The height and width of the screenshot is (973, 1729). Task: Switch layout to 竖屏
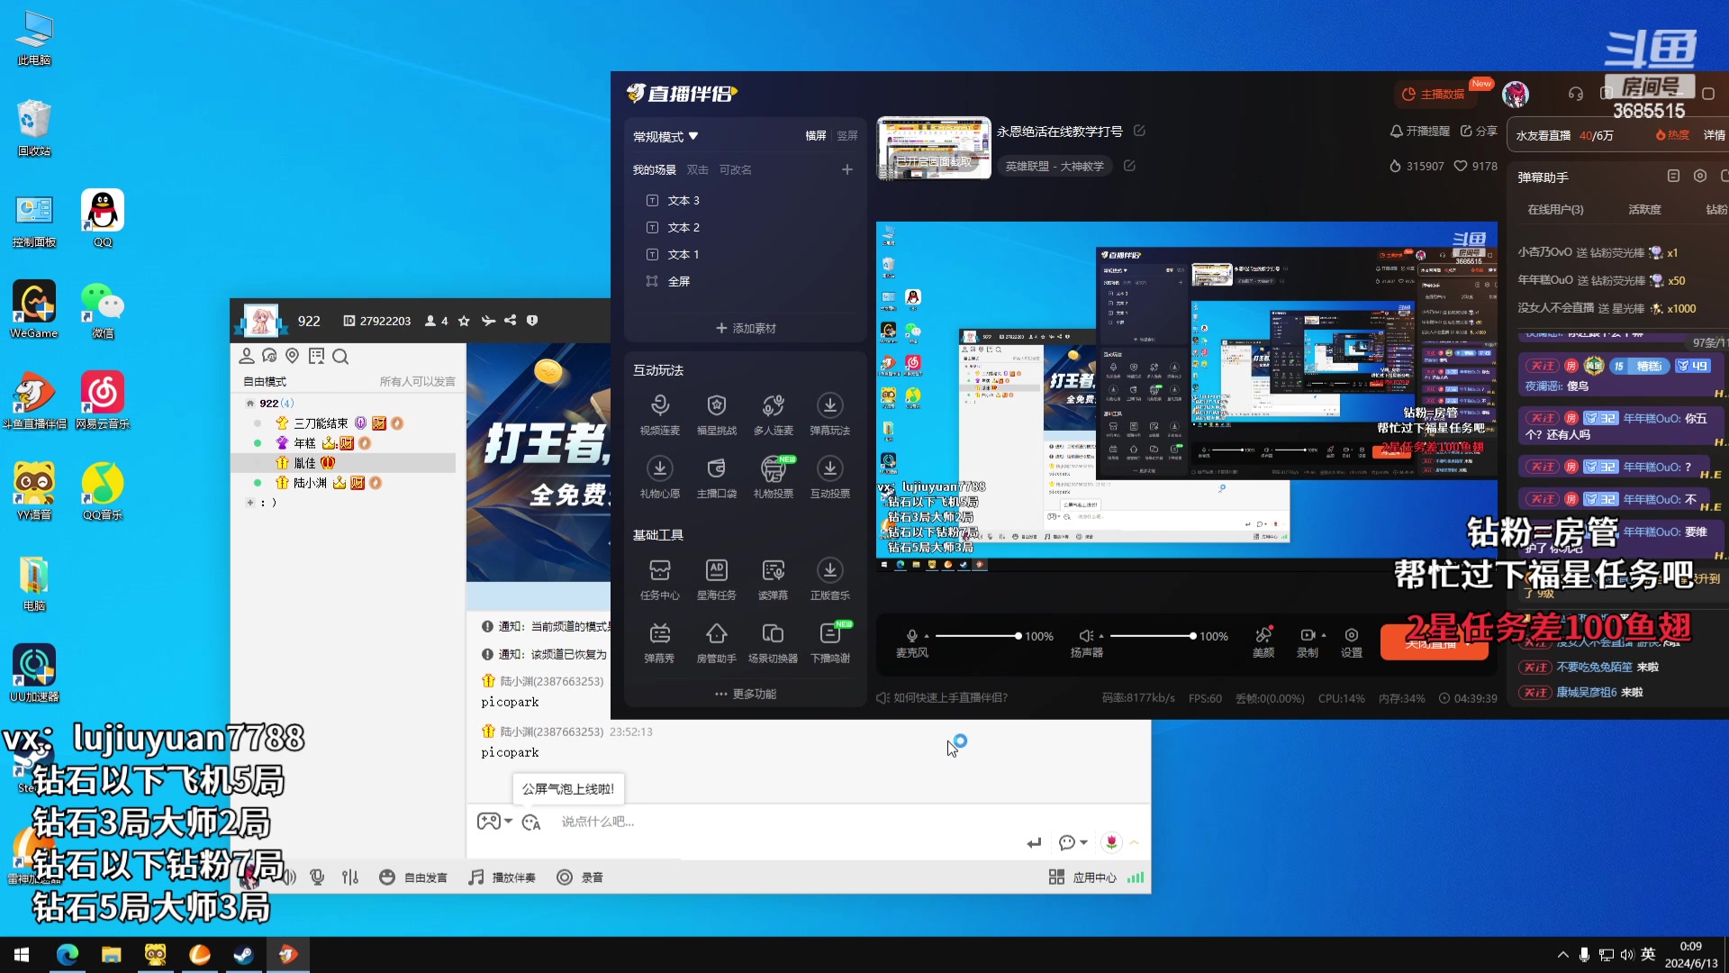(847, 136)
